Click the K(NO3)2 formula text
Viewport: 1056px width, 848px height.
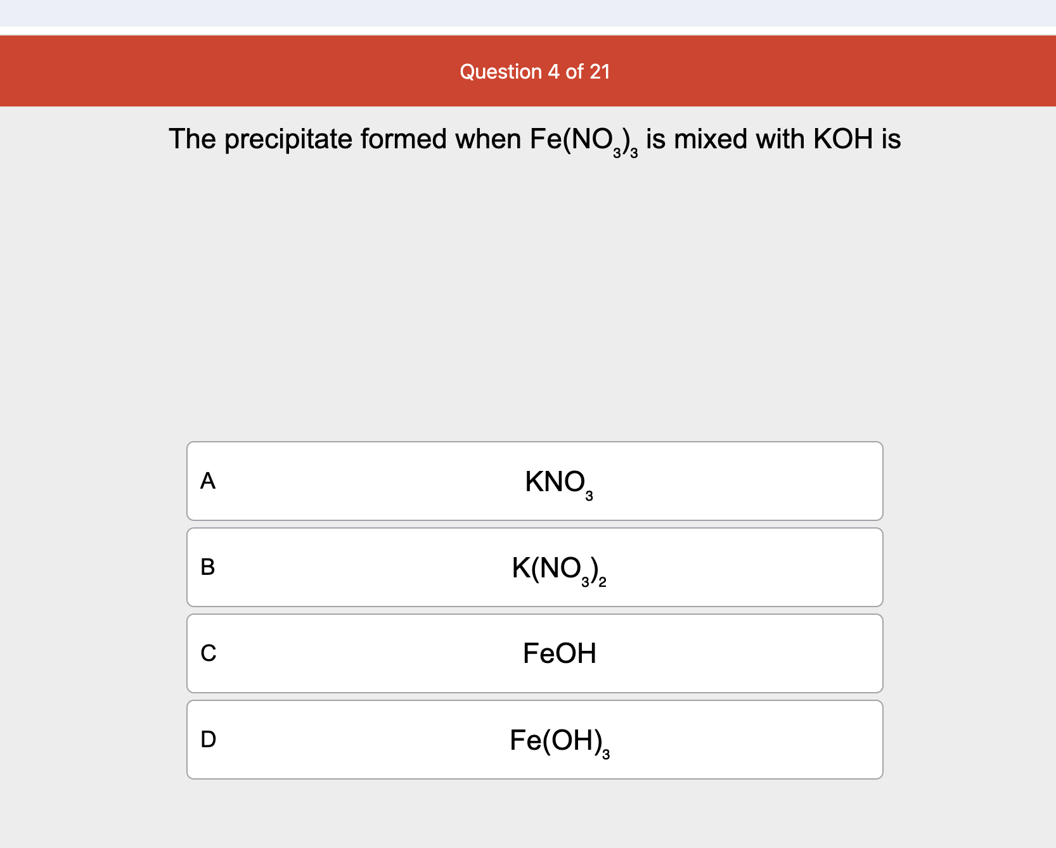[x=558, y=569]
